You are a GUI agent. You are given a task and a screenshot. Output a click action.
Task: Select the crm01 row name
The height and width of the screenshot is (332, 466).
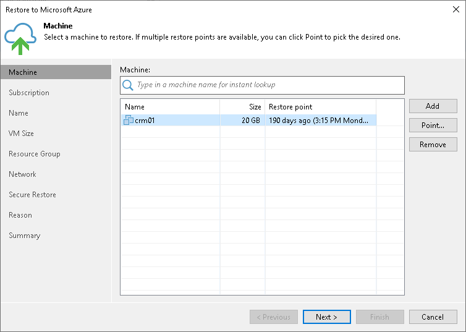pyautogui.click(x=145, y=121)
